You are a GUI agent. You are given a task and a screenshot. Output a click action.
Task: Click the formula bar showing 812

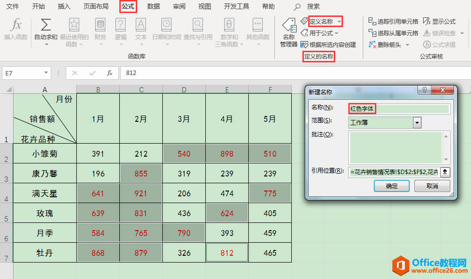296,73
